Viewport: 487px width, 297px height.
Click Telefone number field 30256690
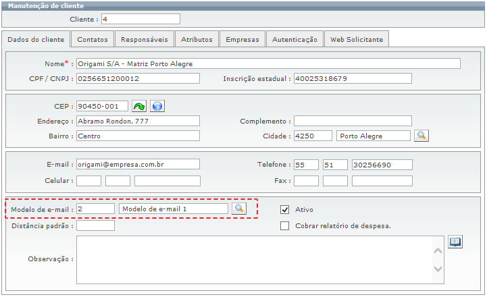(x=382, y=165)
